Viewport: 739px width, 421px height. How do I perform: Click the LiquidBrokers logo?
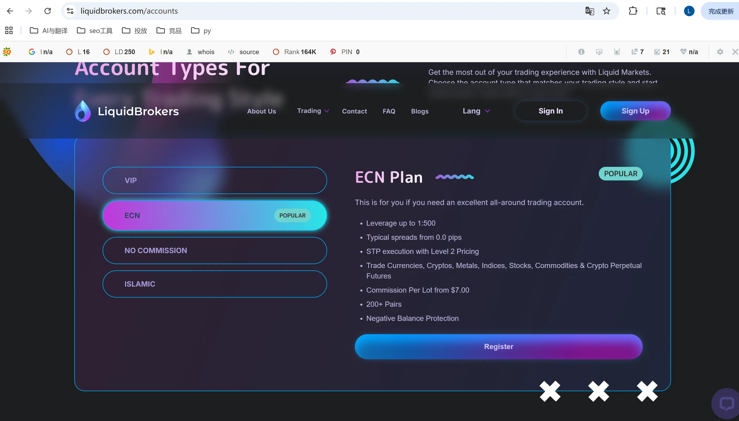[x=127, y=111]
